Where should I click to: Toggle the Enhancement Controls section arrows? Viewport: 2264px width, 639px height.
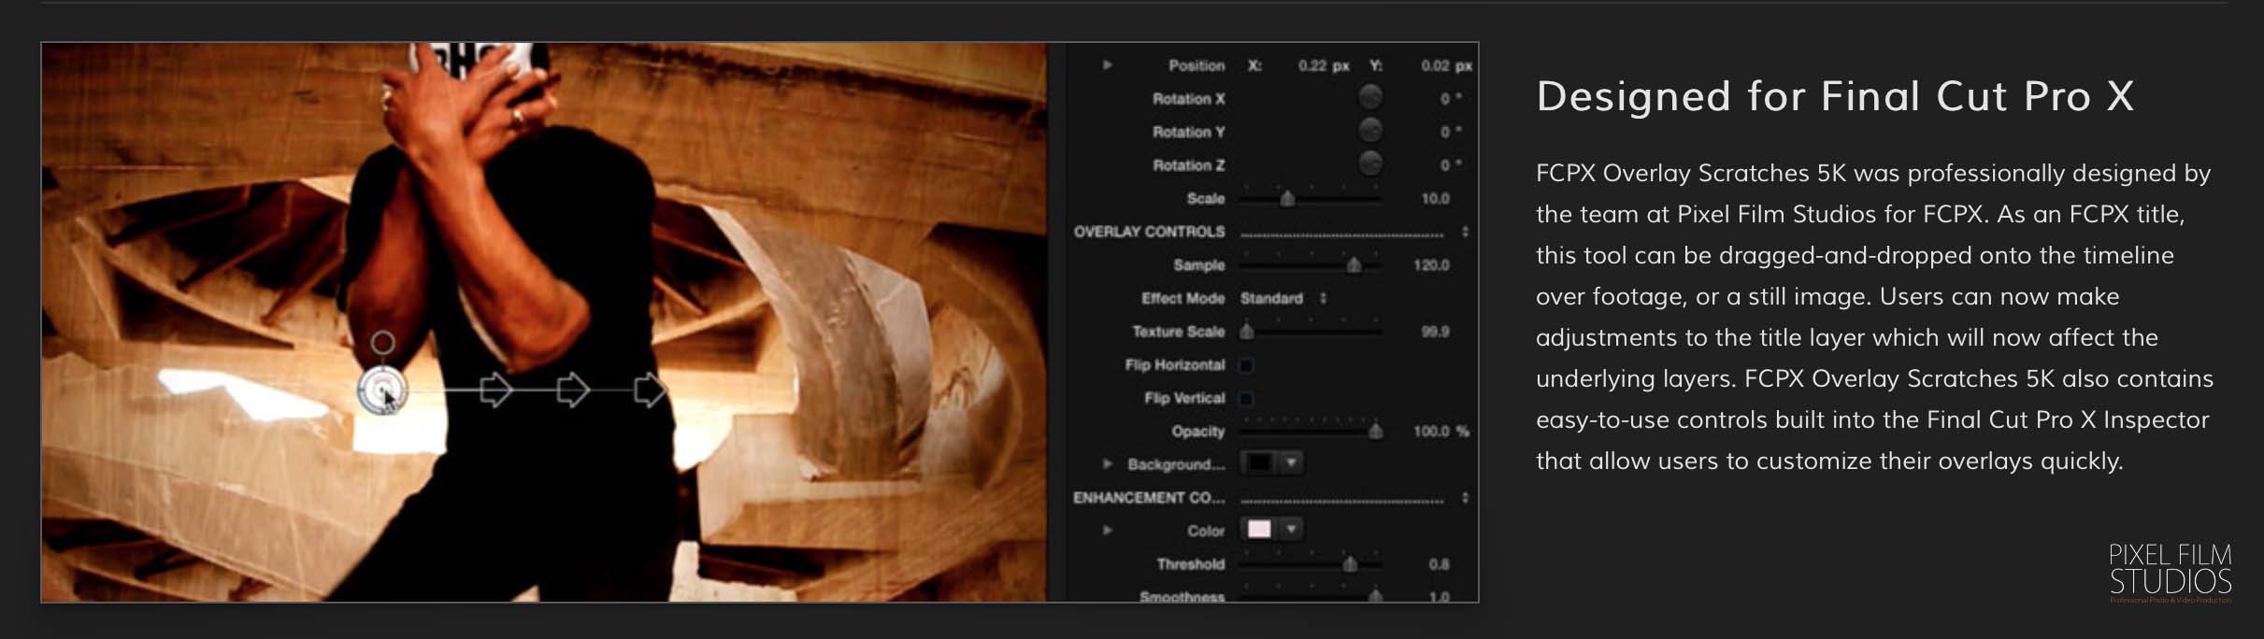1465,498
